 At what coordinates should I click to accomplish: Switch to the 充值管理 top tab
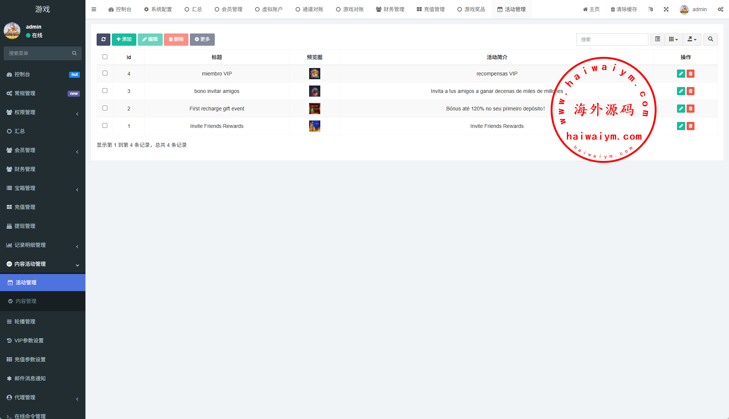click(x=431, y=9)
